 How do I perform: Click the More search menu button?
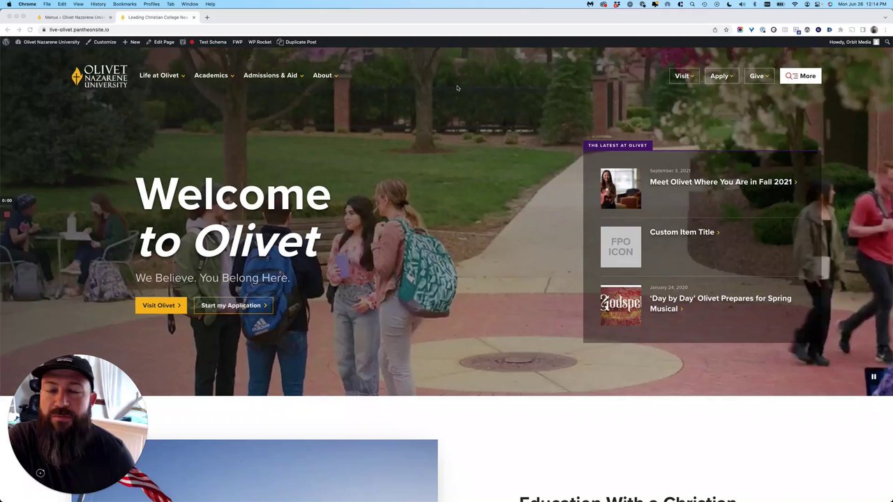[x=800, y=76]
